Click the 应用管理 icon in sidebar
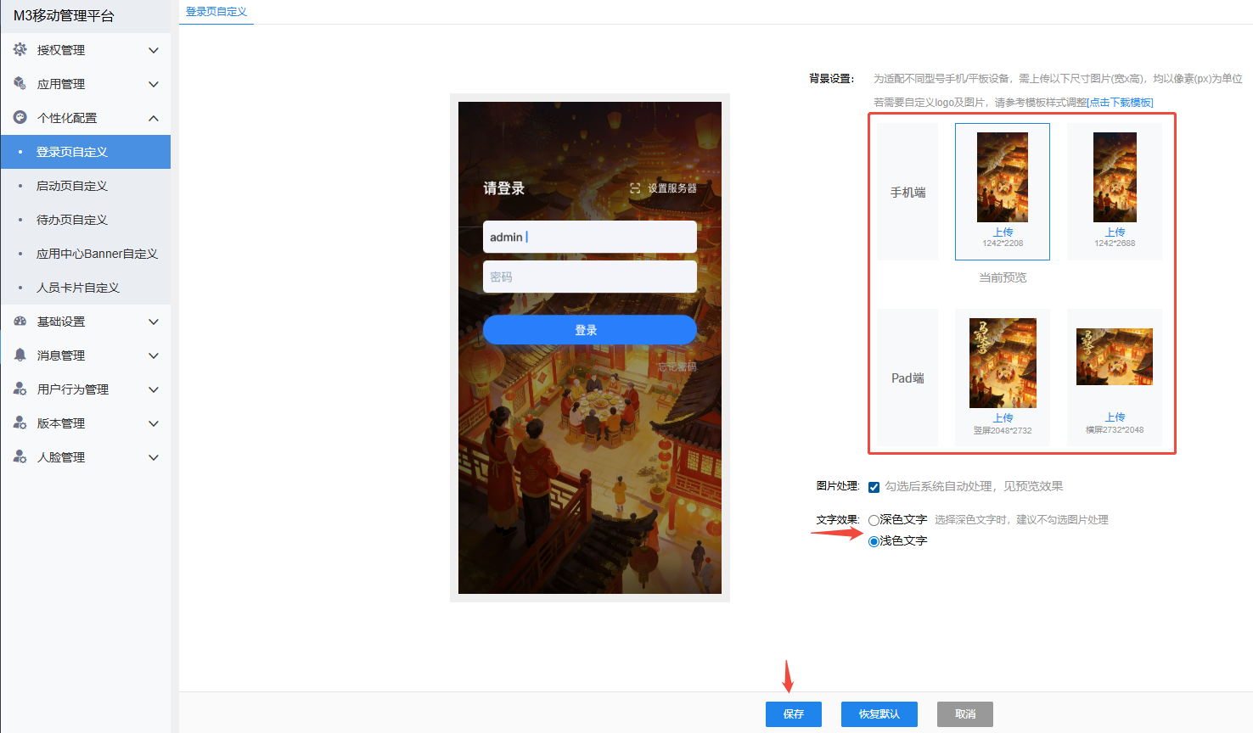Image resolution: width=1253 pixels, height=733 pixels. (x=20, y=84)
